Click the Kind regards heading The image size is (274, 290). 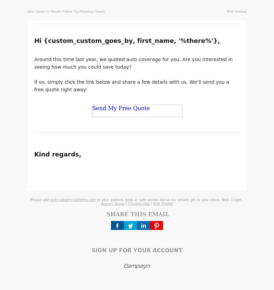pos(58,154)
